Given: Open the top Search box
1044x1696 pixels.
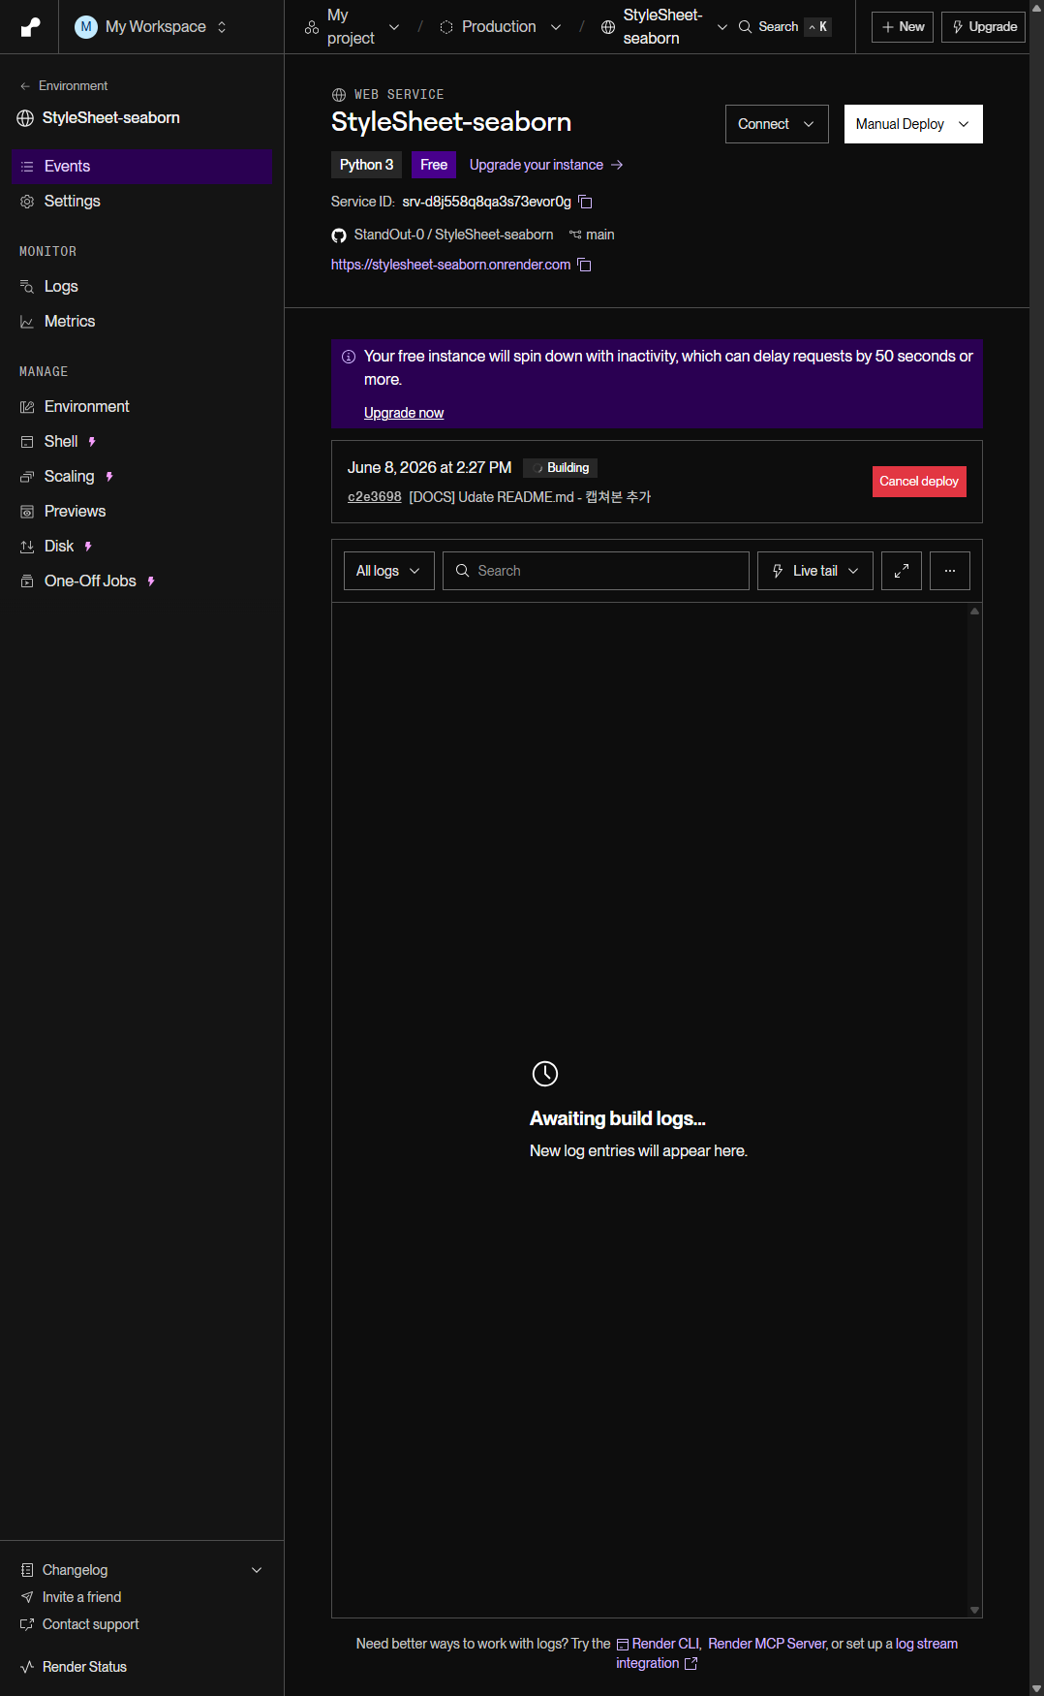Looking at the screenshot, I should tap(784, 27).
